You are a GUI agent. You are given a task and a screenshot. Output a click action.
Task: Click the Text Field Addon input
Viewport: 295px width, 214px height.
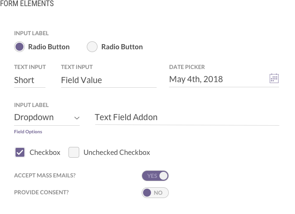click(x=187, y=117)
